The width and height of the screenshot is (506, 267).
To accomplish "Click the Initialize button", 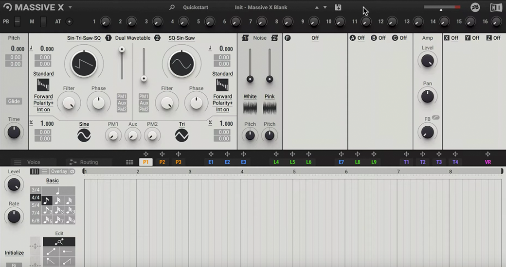I will 14,252.
